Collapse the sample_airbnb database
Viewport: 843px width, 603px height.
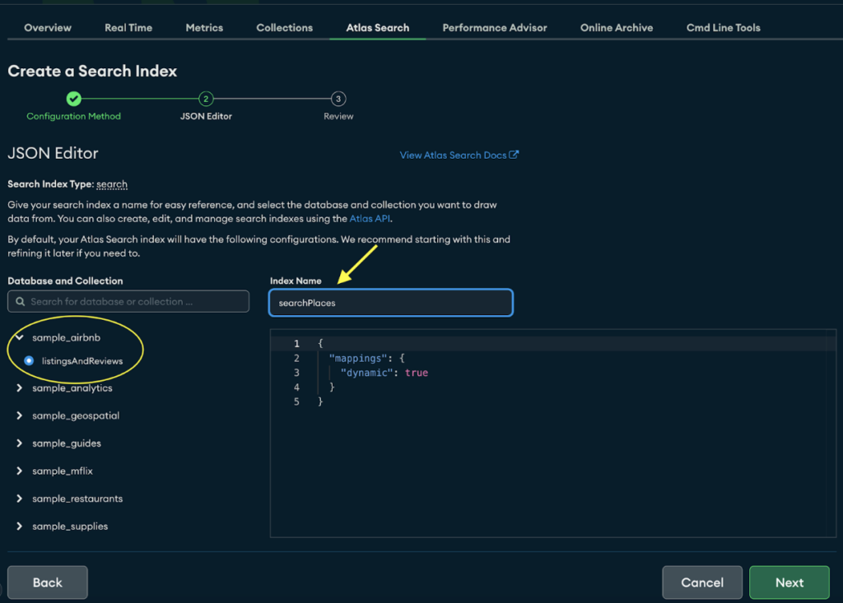pos(19,337)
